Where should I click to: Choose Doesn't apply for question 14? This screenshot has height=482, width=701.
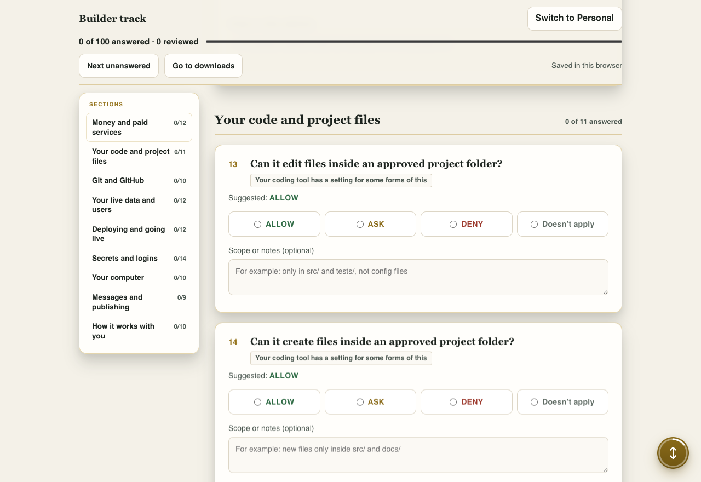click(x=562, y=402)
